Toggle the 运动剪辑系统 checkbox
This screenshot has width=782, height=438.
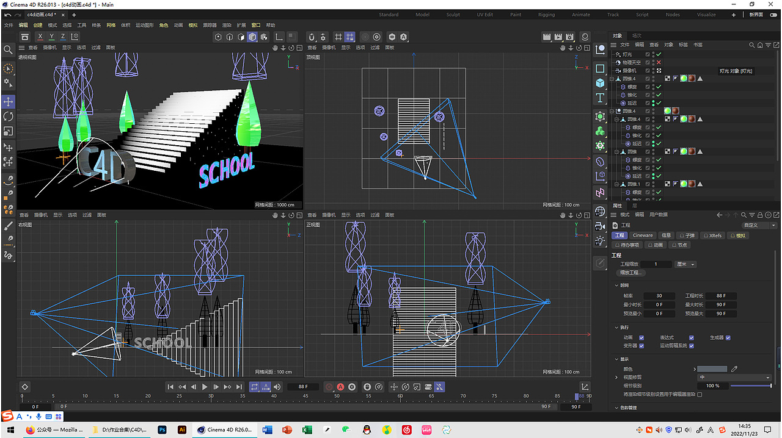[x=692, y=345]
